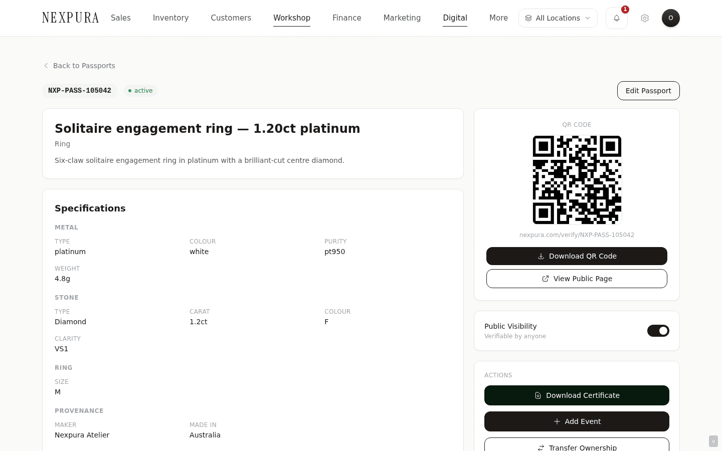Click the metal type value platinum
The height and width of the screenshot is (451, 722).
[x=70, y=252]
